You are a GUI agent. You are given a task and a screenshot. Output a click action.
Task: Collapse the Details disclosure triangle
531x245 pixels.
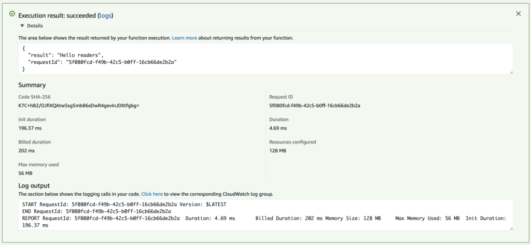(22, 26)
